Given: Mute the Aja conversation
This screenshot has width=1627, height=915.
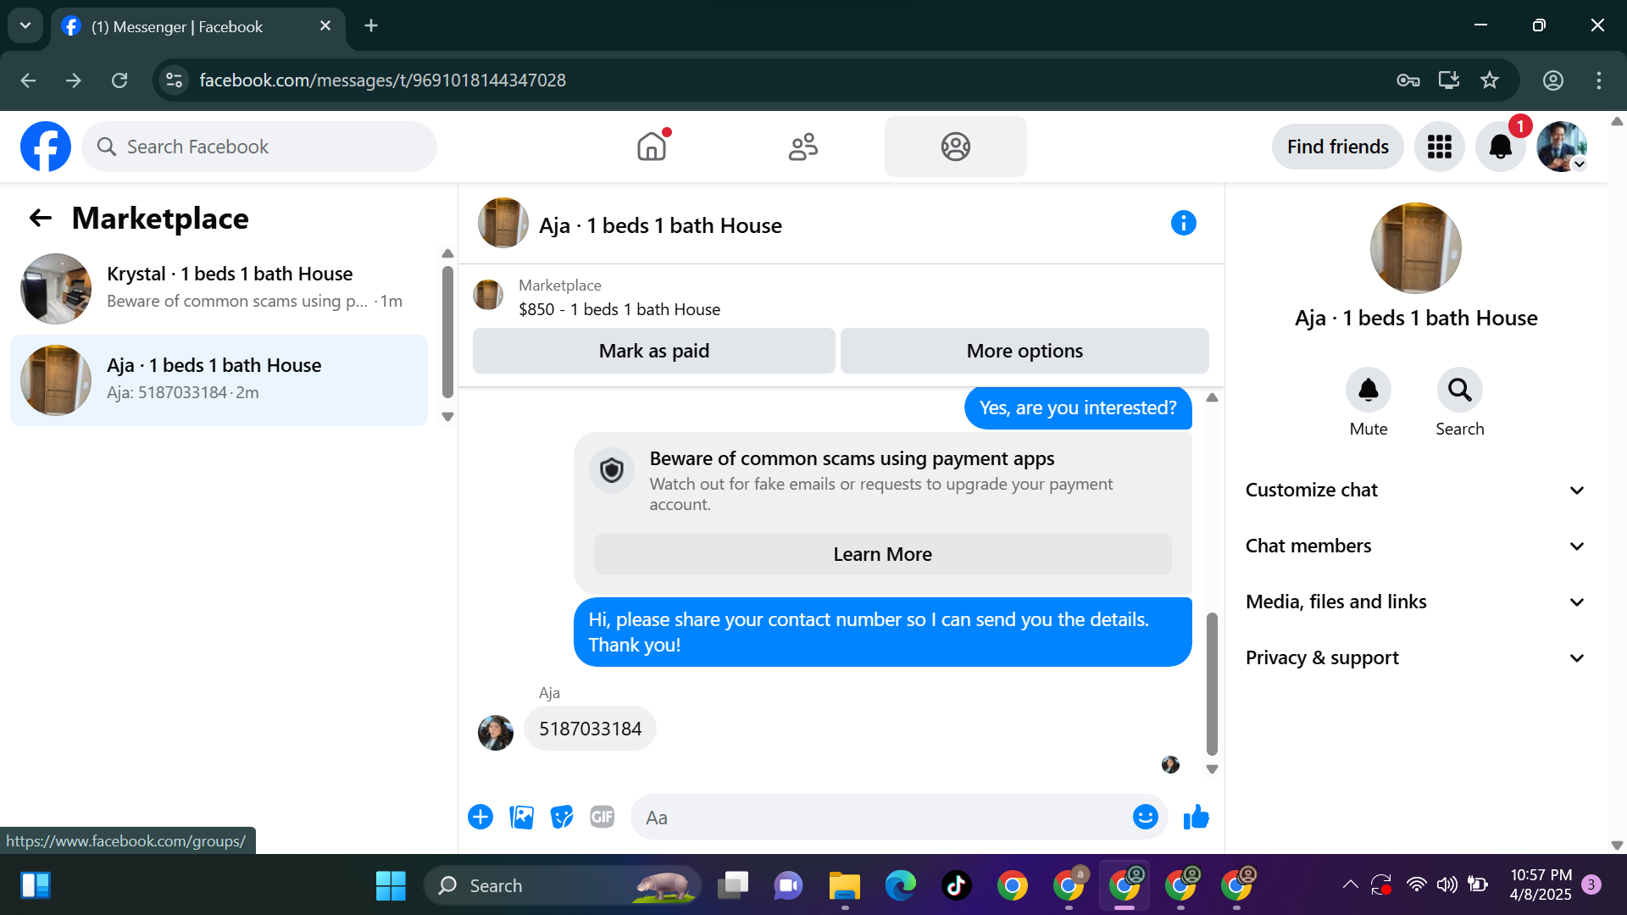Looking at the screenshot, I should (1368, 391).
